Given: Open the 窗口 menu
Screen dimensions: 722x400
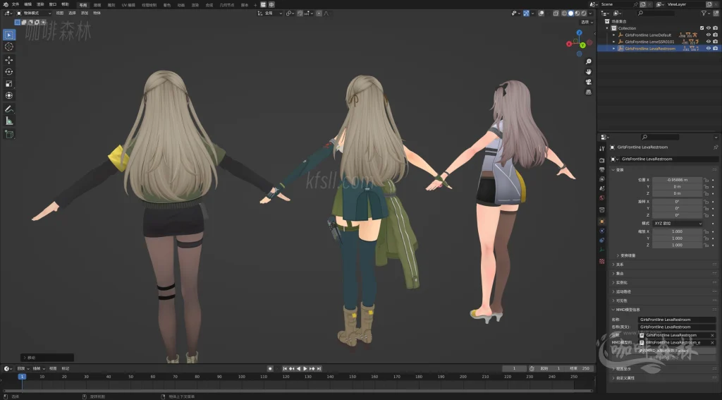Looking at the screenshot, I should [x=52, y=4].
